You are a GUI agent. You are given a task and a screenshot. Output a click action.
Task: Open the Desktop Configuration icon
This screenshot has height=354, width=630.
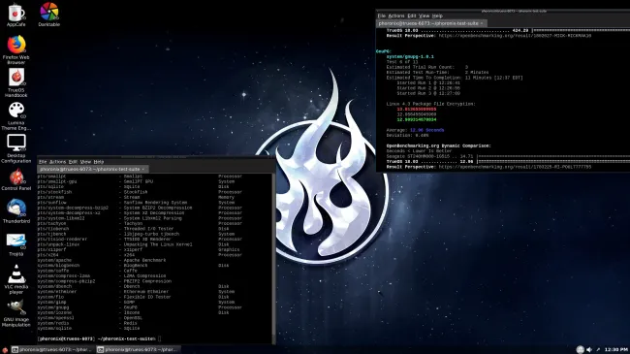coord(16,148)
